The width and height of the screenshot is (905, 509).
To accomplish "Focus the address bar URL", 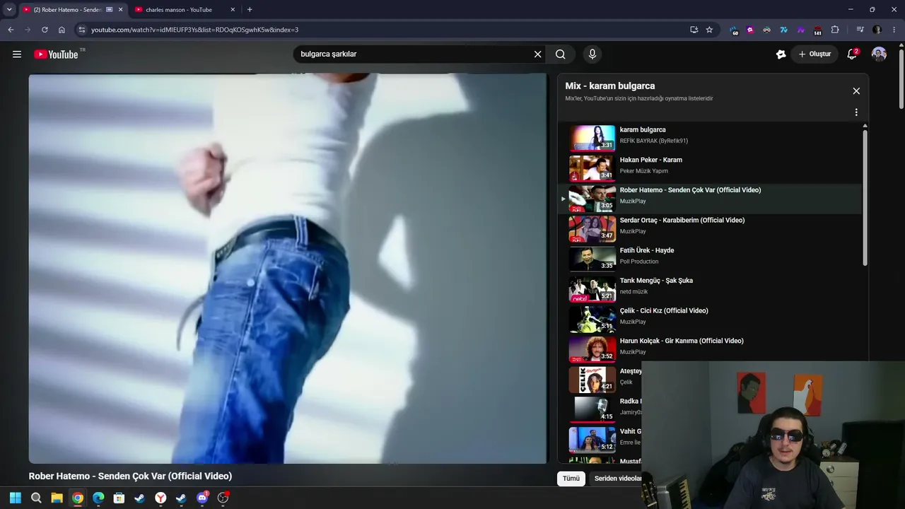I will point(194,30).
